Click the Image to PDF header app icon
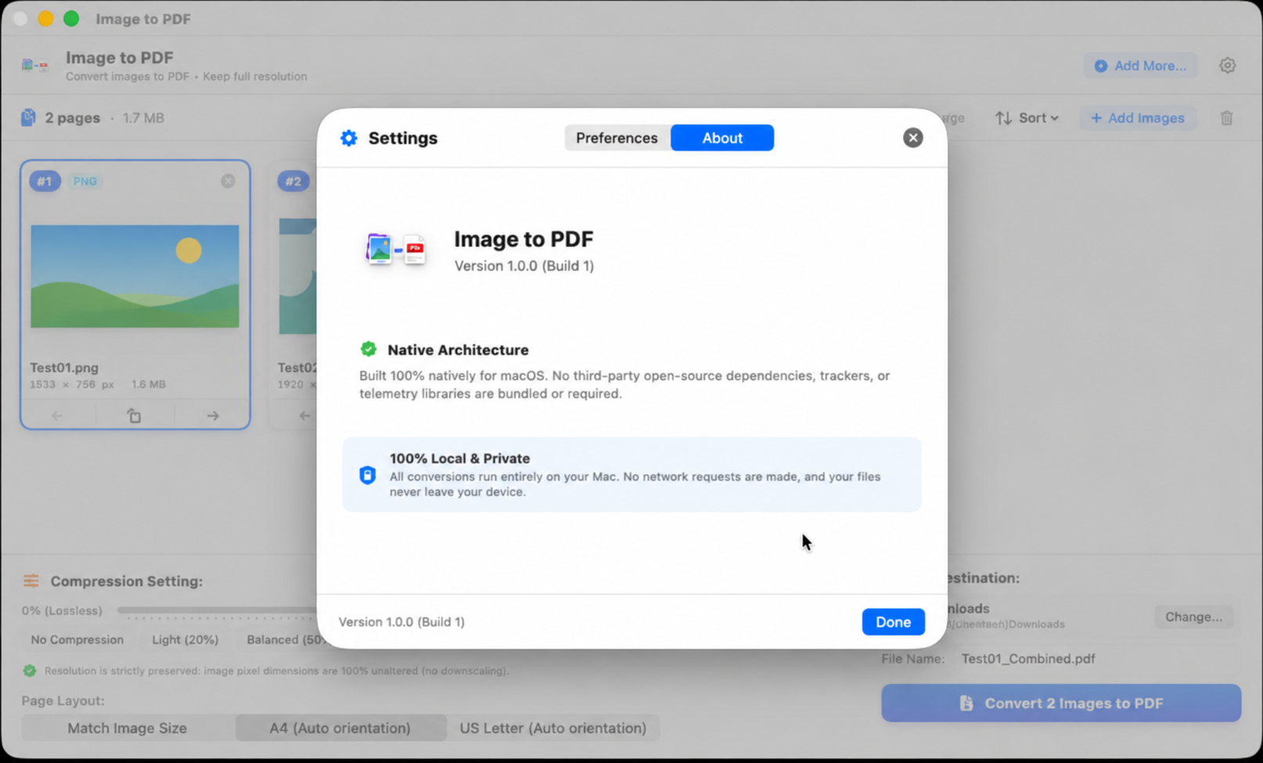This screenshot has height=763, width=1263. (x=35, y=66)
